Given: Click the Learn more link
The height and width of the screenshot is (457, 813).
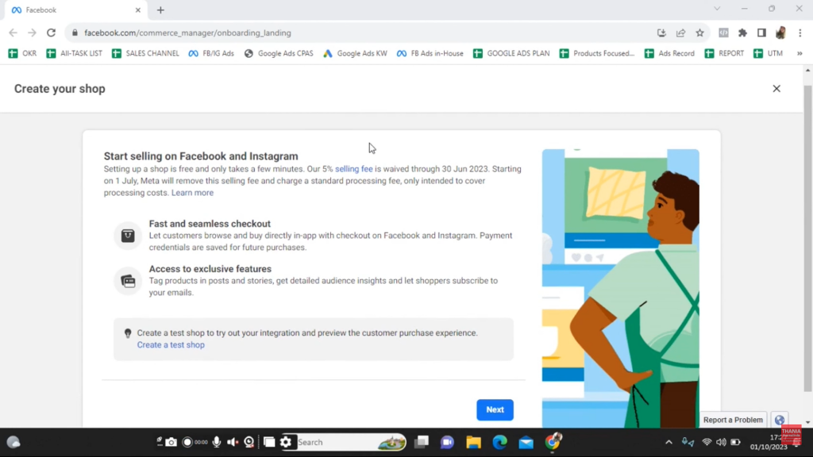Looking at the screenshot, I should click(x=192, y=193).
